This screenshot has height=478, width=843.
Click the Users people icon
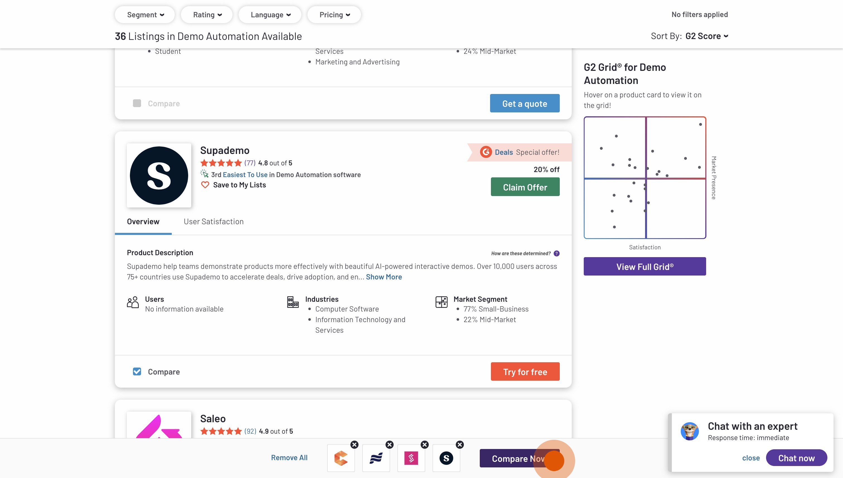click(133, 302)
